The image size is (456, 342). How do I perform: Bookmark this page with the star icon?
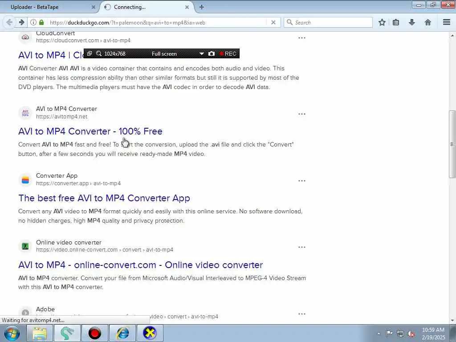pos(382,22)
